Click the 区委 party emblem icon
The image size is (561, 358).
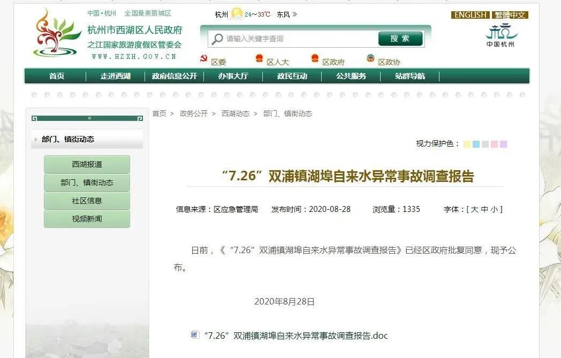203,59
